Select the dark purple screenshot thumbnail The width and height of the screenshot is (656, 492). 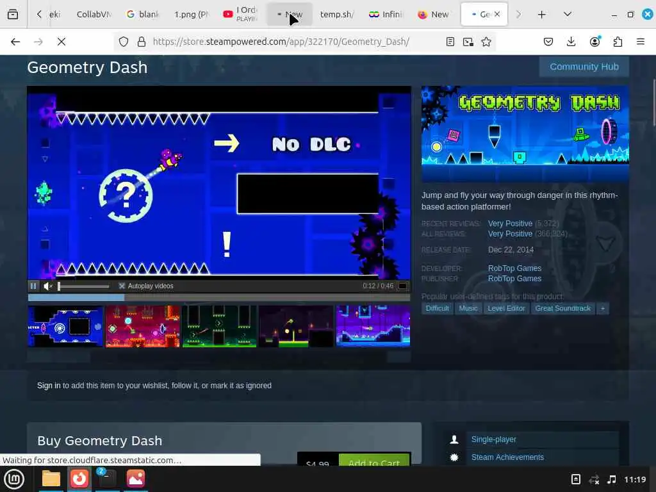click(296, 326)
